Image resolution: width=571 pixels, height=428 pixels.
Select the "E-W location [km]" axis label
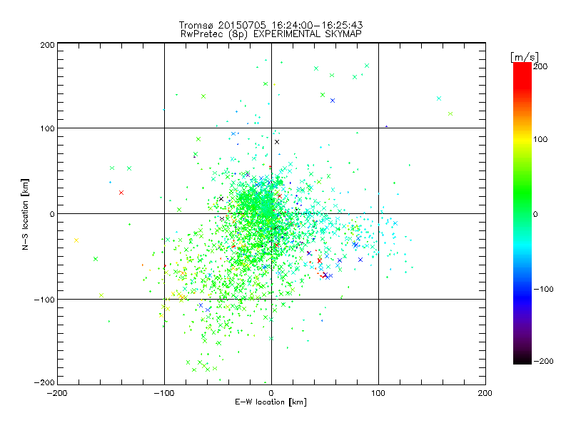pos(271,402)
